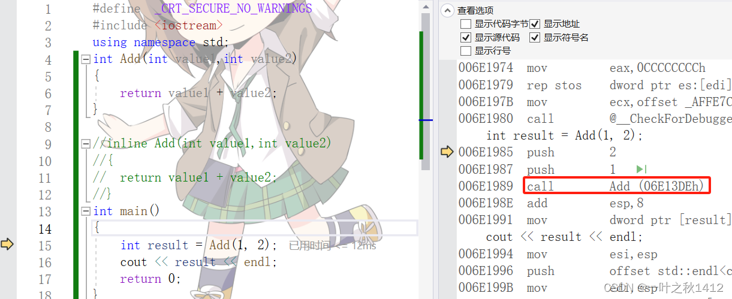The image size is (732, 299).
Task: Click line number 14 in the editor
Action: point(45,229)
